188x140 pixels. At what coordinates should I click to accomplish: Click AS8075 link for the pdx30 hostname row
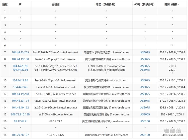coord(145,80)
